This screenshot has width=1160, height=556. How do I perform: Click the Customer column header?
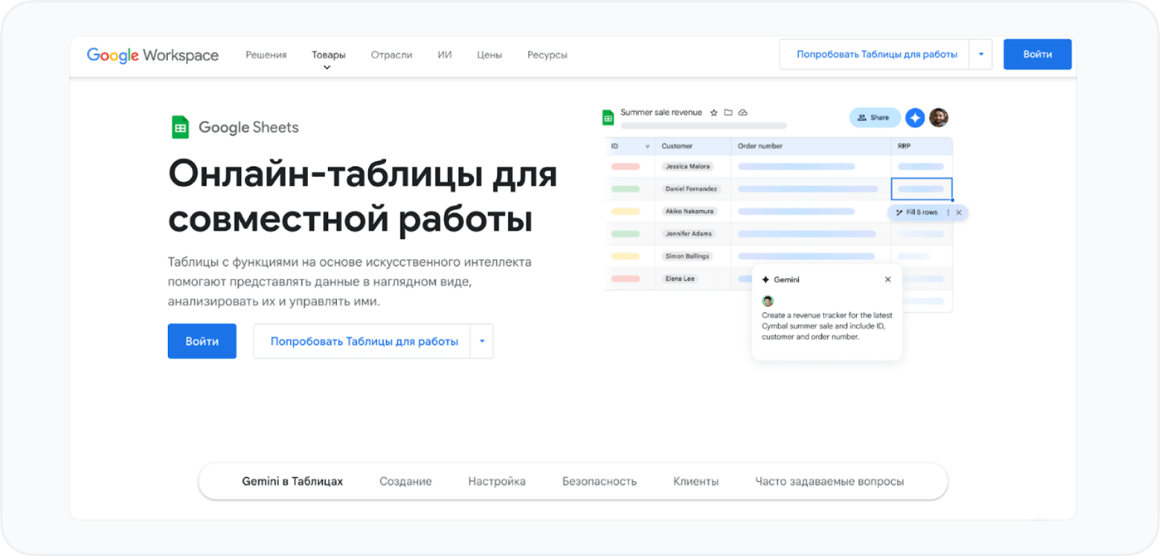pos(693,146)
